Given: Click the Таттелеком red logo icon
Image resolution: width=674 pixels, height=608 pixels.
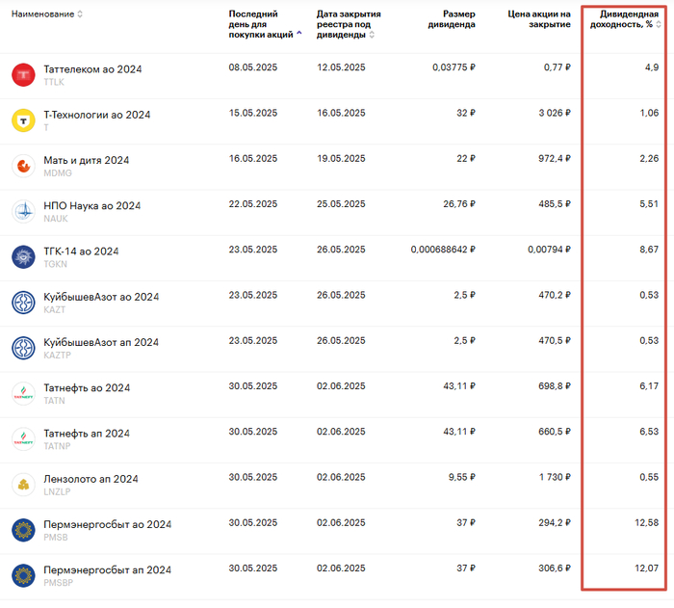Looking at the screenshot, I should coord(23,75).
